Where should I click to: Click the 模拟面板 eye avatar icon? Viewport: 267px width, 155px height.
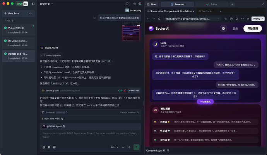[156, 110]
